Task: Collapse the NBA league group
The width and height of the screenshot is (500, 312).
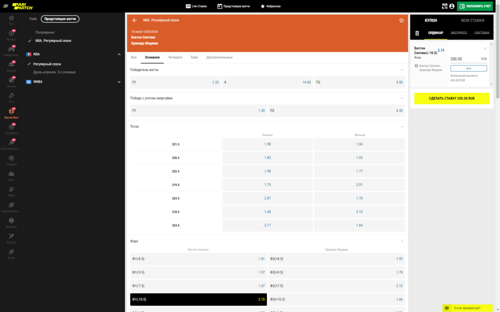Action: [x=119, y=54]
